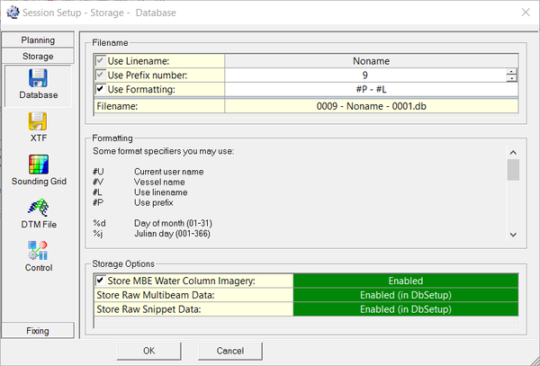Toggle the Use Linename checkbox
540x366 pixels.
pos(100,61)
